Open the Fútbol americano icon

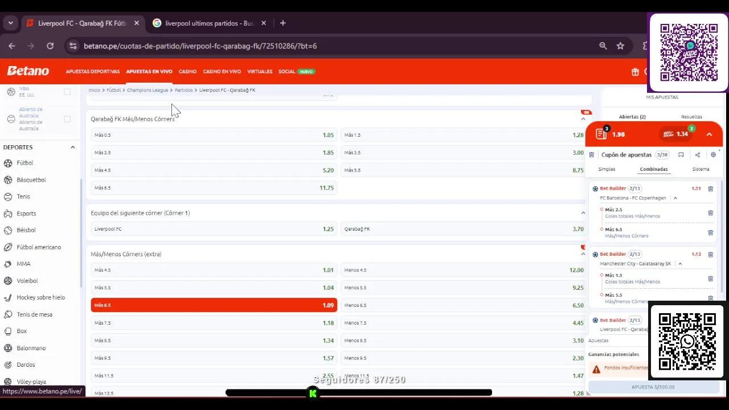tap(8, 247)
